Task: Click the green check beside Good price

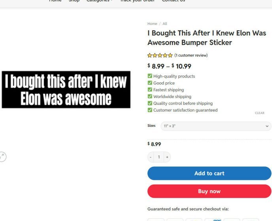Action: click(150, 83)
